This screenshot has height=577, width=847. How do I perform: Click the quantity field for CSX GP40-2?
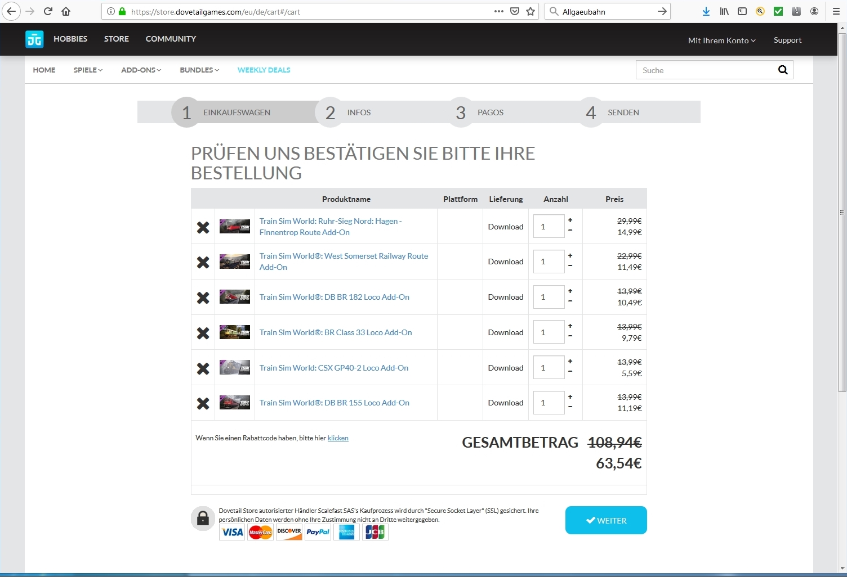pyautogui.click(x=549, y=368)
